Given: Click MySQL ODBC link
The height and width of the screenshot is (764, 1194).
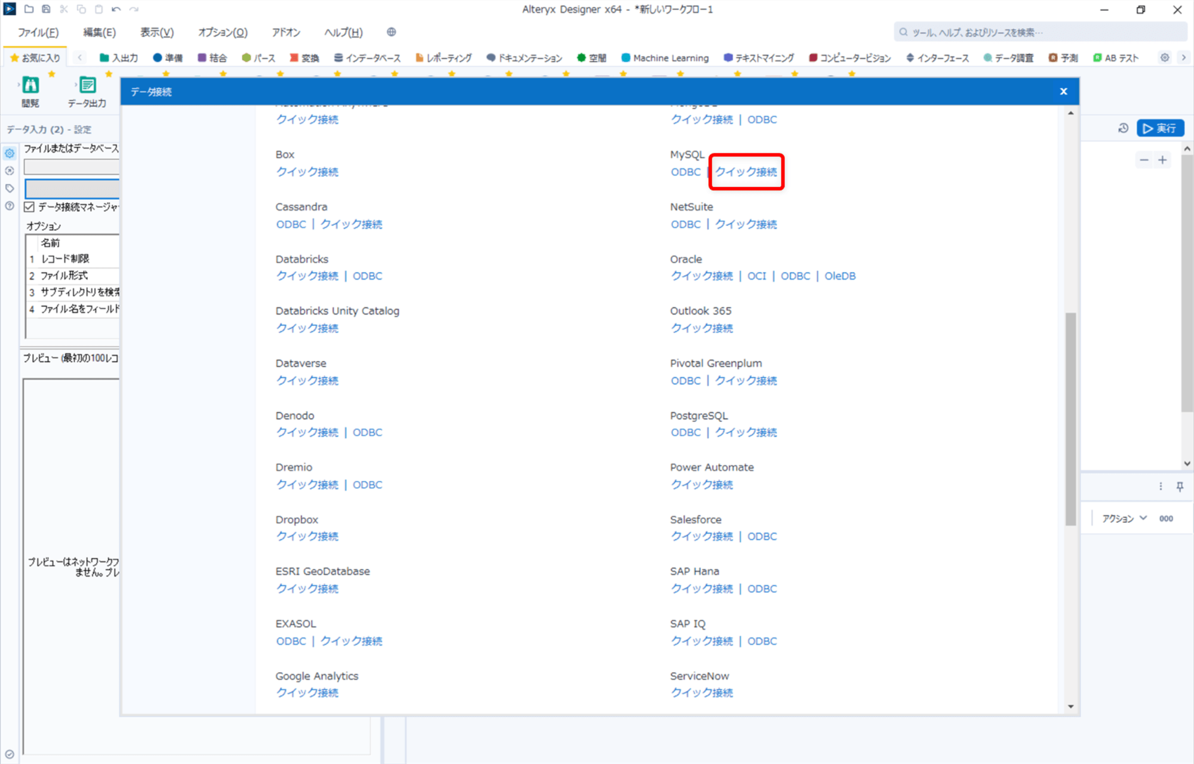Looking at the screenshot, I should (x=685, y=172).
